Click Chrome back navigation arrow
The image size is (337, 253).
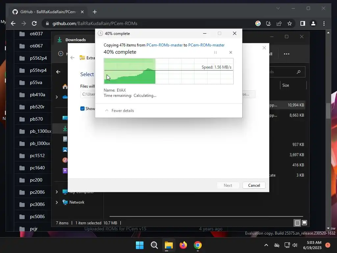(13, 23)
